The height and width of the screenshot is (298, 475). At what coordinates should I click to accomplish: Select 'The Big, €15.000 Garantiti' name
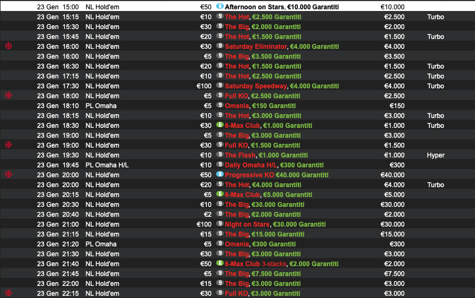[264, 234]
